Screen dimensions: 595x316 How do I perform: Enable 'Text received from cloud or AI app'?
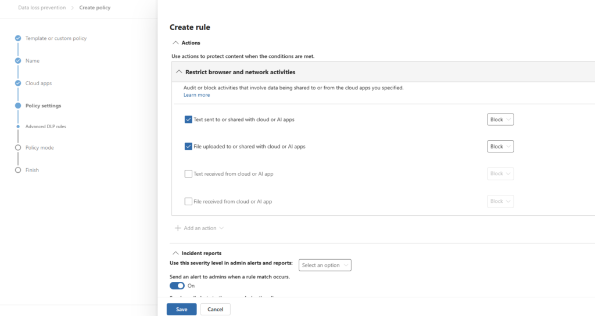[x=188, y=173]
